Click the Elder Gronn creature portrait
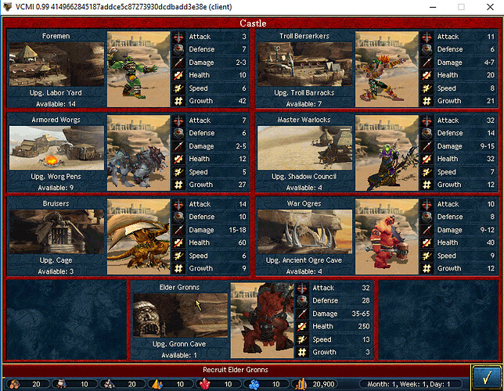This screenshot has height=391, width=504. click(262, 321)
